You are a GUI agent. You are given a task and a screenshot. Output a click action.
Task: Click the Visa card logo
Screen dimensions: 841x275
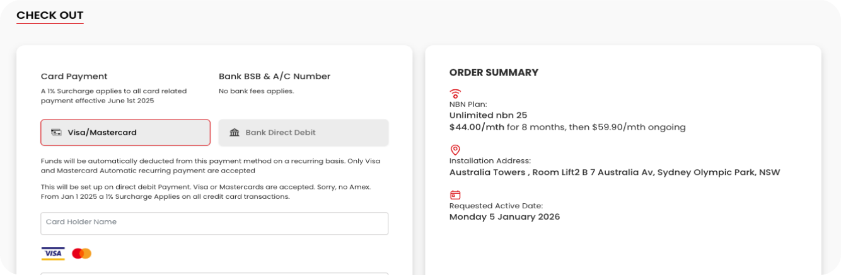(53, 254)
